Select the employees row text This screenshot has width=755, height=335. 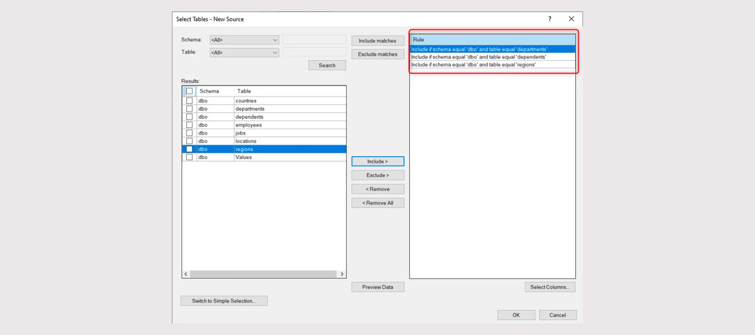(x=249, y=125)
